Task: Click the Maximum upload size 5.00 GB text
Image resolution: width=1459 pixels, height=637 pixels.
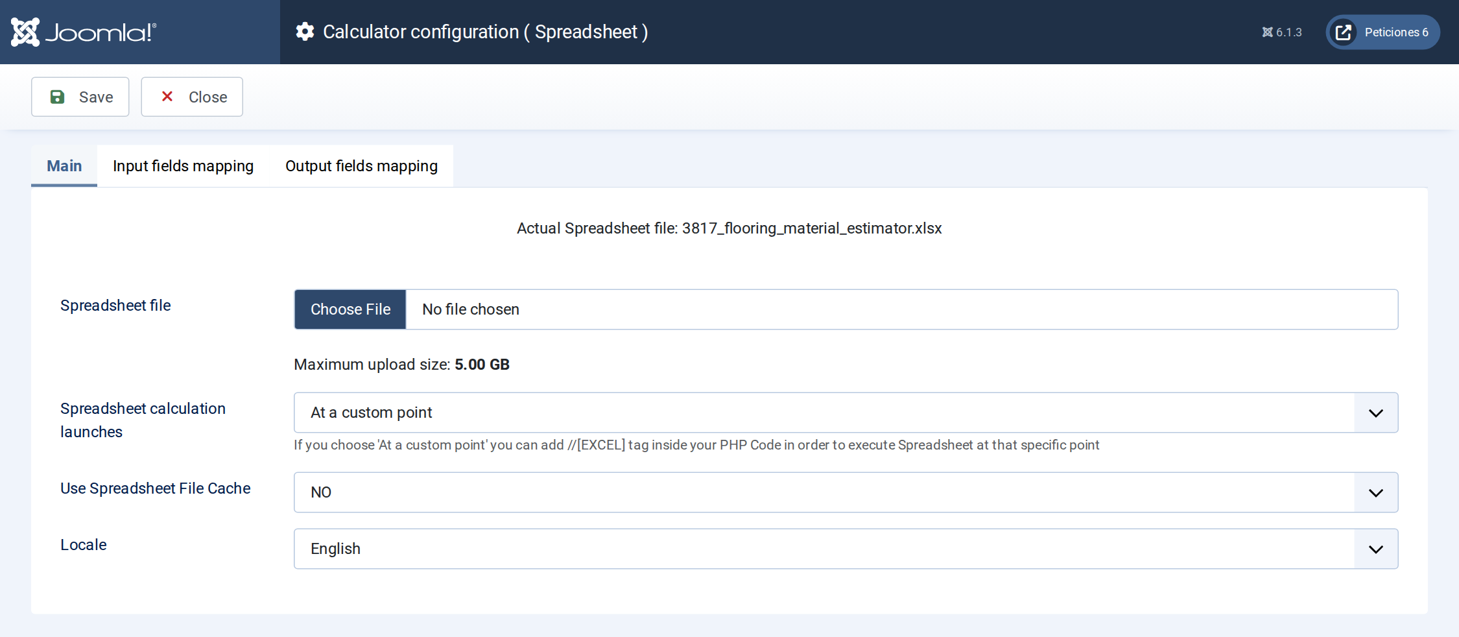Action: pyautogui.click(x=401, y=365)
